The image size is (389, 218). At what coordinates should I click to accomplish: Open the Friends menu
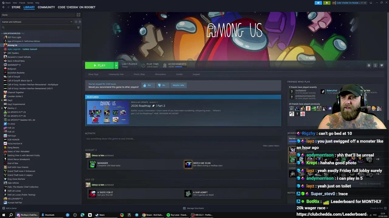(22, 3)
